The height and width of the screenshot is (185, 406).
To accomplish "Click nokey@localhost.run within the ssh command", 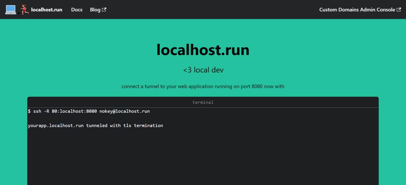I will tap(124, 111).
